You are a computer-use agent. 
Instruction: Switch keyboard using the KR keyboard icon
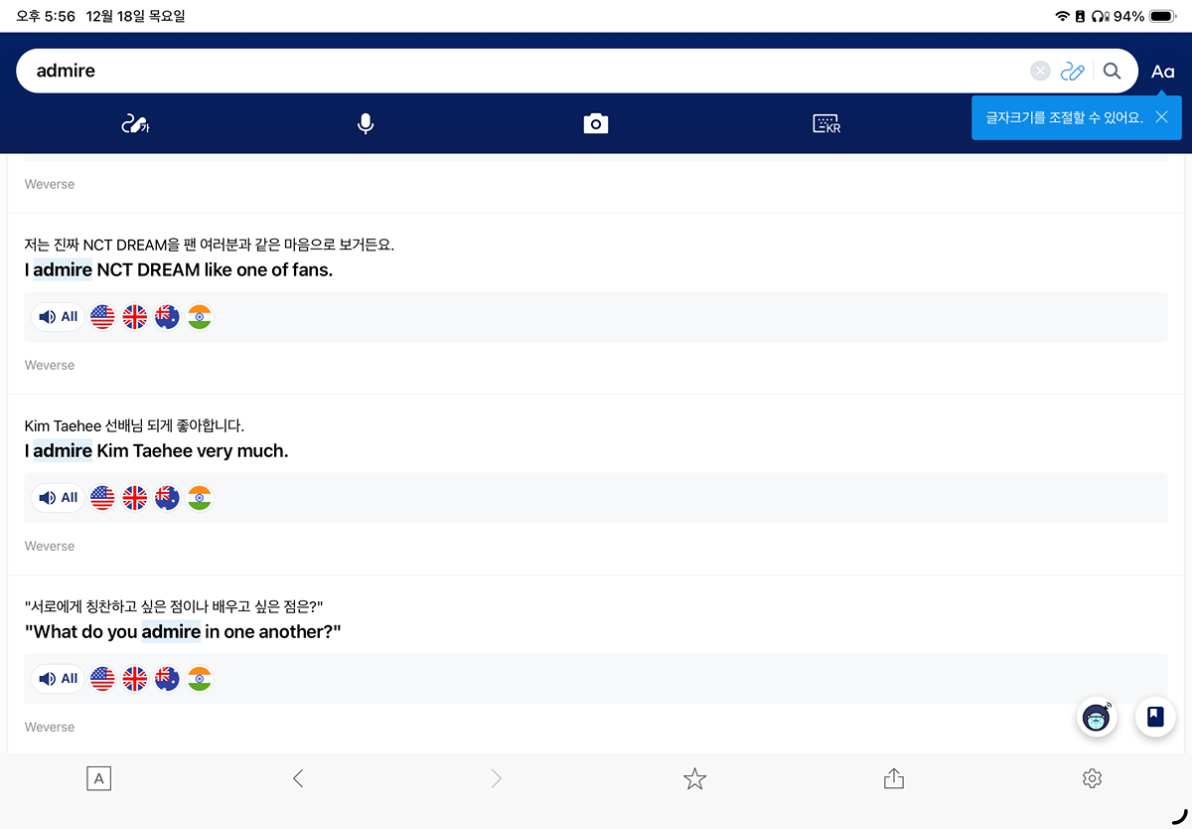tap(826, 124)
